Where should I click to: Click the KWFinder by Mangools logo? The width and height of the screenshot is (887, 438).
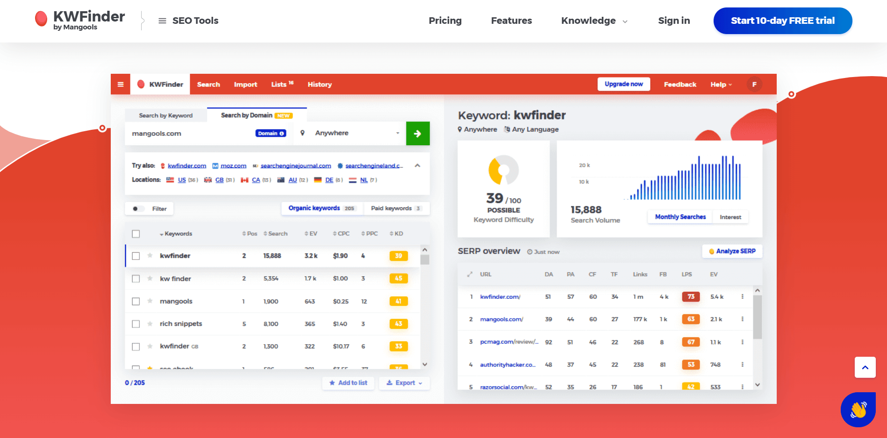click(80, 20)
